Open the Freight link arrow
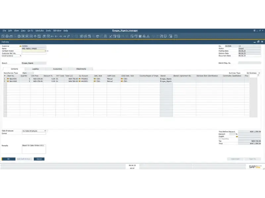The image size is (265, 198). pos(237,136)
